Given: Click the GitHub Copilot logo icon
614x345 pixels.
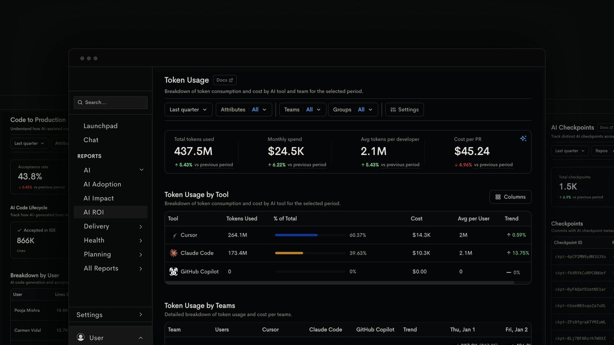Looking at the screenshot, I should 174,271.
